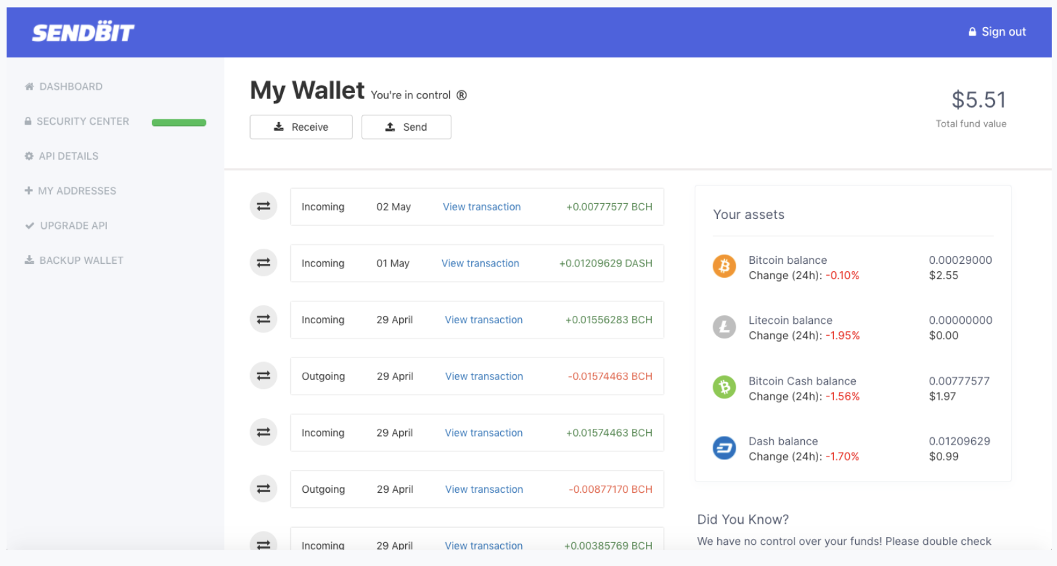Viewport: 1057px width, 566px height.
Task: Click the $1.97 Bitcoin Cash value
Action: pyautogui.click(x=942, y=396)
